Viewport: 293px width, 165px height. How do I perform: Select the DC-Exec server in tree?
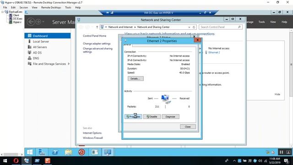tap(17, 19)
